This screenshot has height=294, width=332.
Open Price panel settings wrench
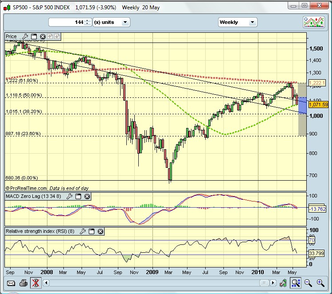tap(25, 37)
